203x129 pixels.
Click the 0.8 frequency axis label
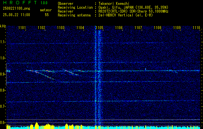(3, 90)
